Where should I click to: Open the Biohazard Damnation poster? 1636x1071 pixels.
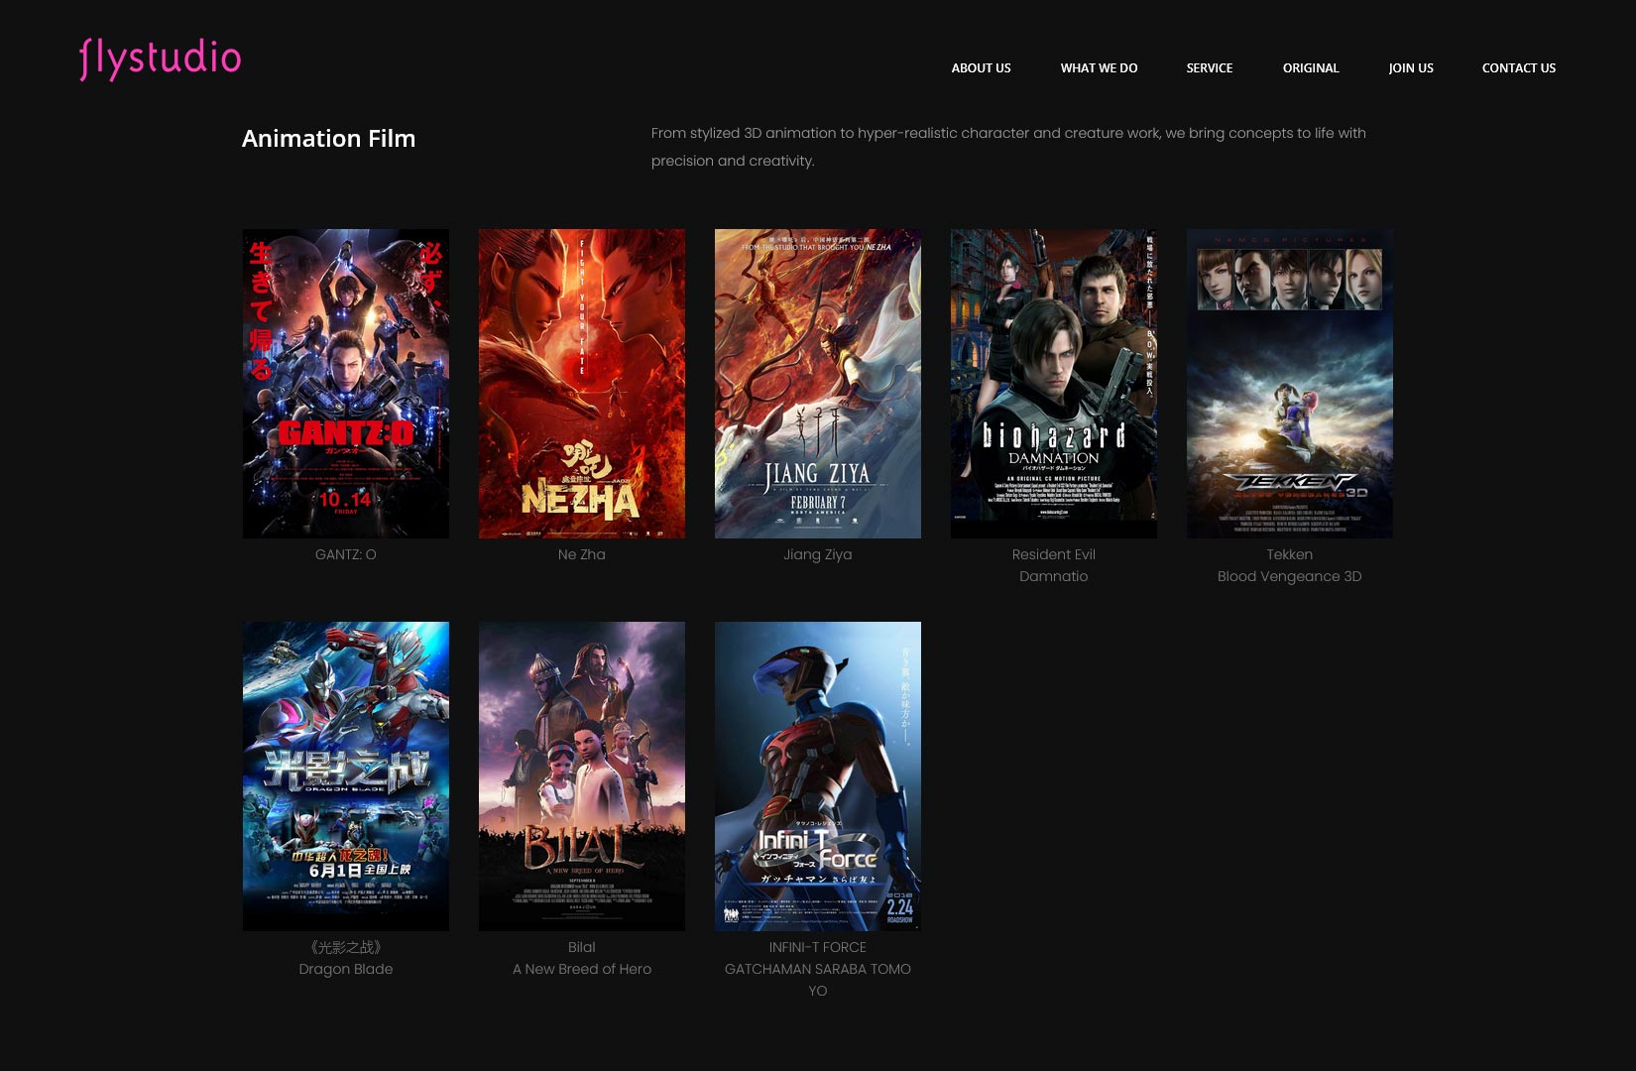point(1054,384)
